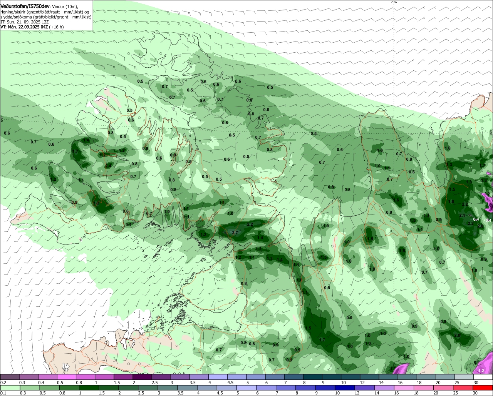Click the Veðurstofan/IS750dev title text

(x=25, y=7)
